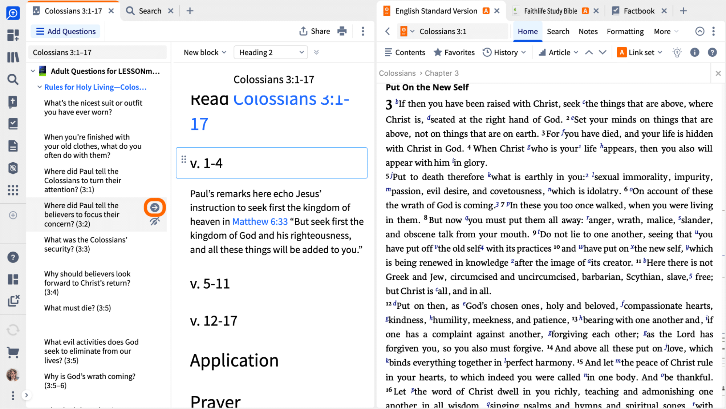
Task: Insert the question about believers' concern (3:2)
Action: point(155,208)
